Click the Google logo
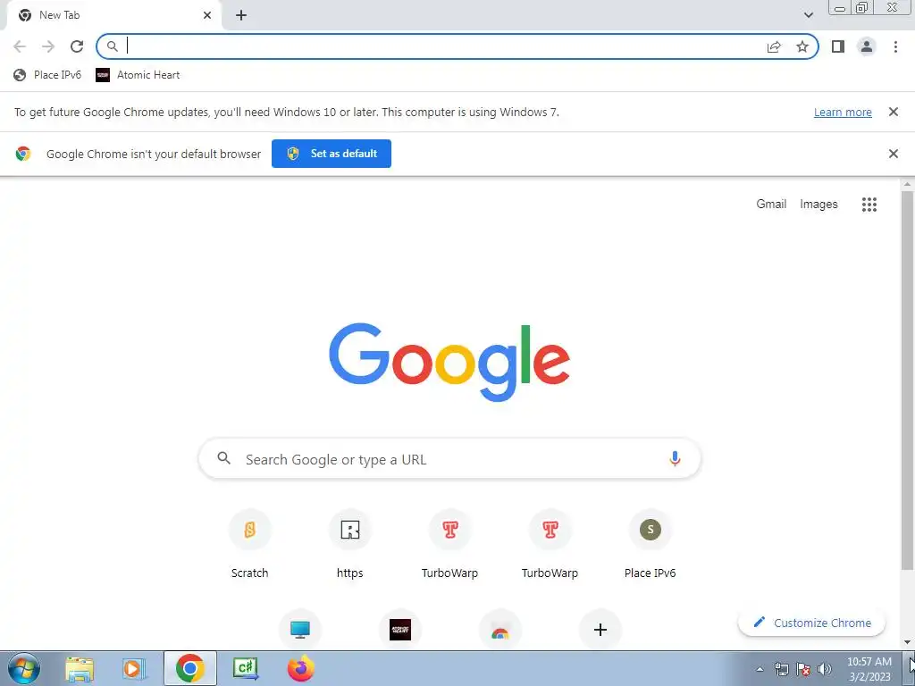 tap(449, 362)
